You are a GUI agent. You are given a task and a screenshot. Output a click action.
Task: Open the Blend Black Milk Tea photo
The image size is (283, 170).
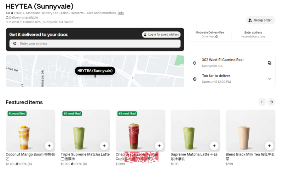250,130
